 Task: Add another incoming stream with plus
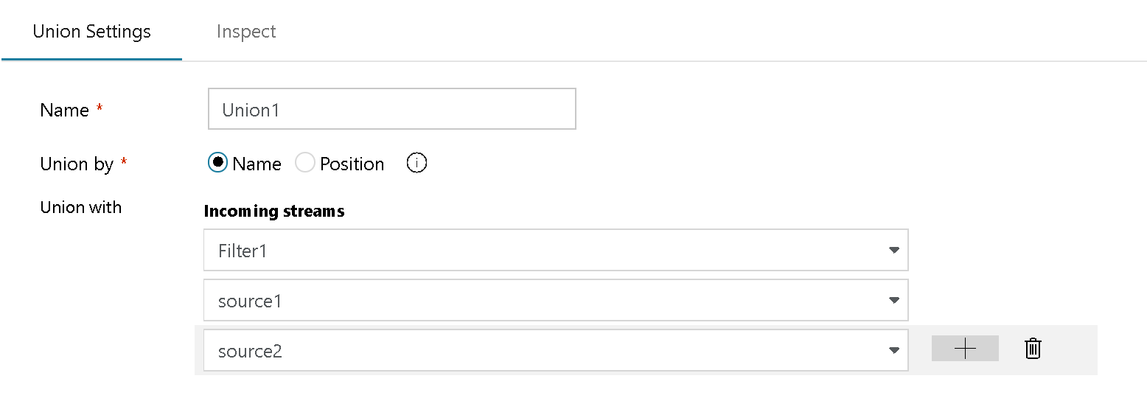coord(965,349)
